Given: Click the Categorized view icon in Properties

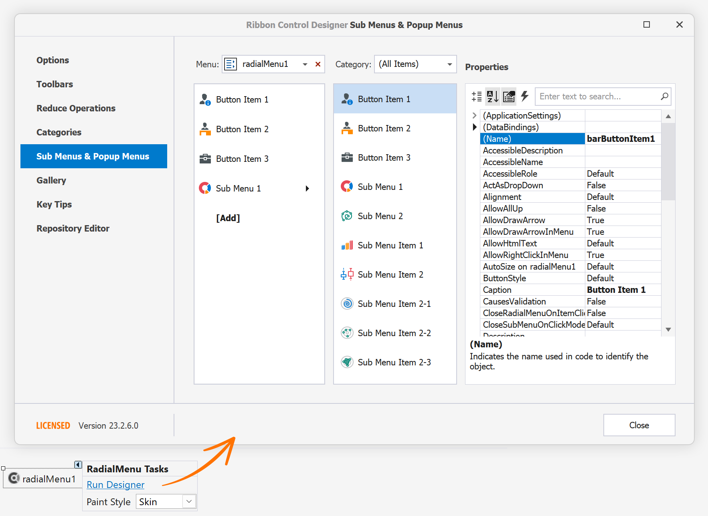Looking at the screenshot, I should [477, 97].
